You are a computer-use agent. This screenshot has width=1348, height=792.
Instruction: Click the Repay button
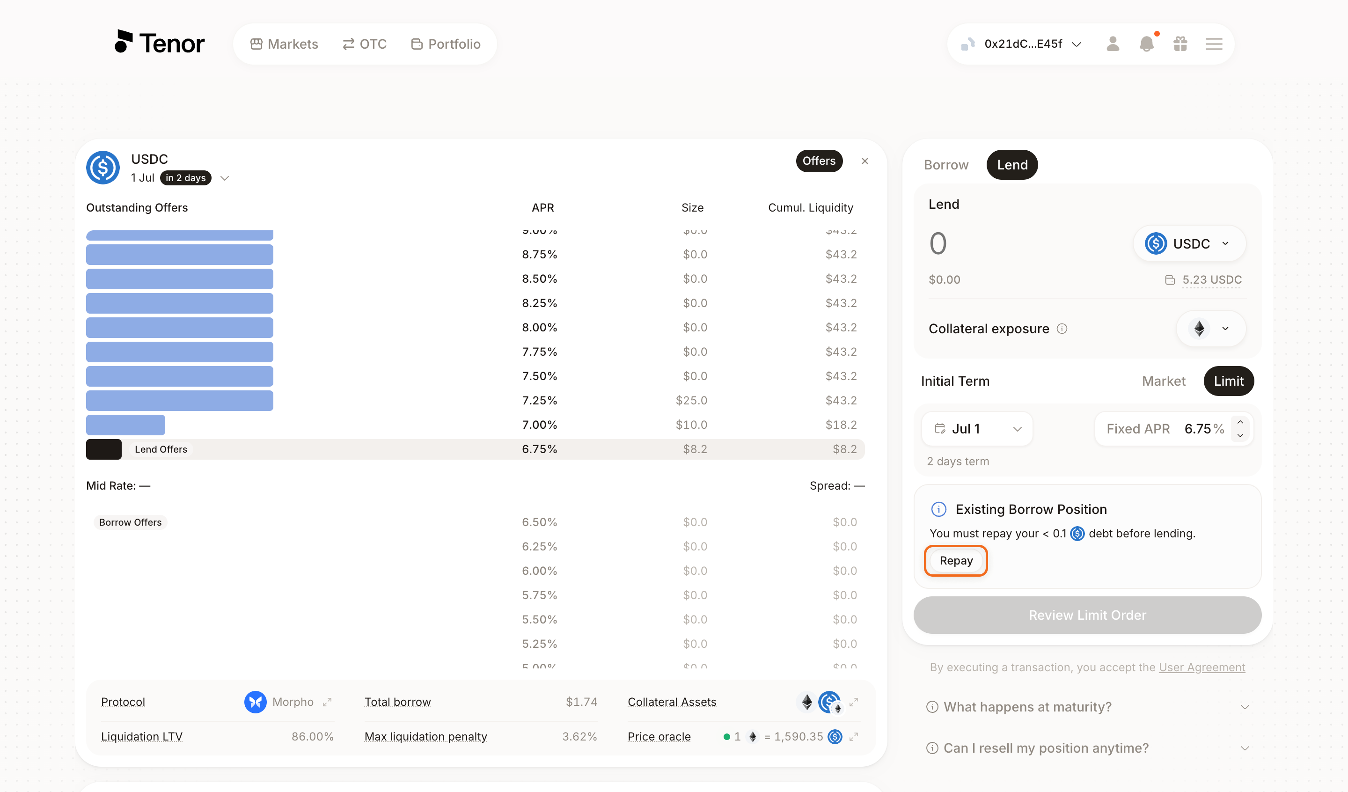956,561
